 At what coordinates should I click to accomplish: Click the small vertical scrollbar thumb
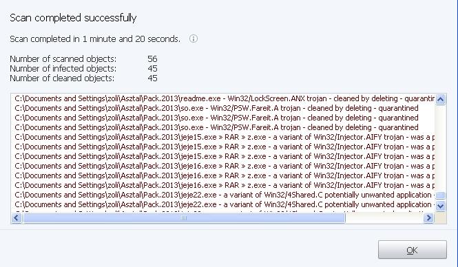(441, 195)
